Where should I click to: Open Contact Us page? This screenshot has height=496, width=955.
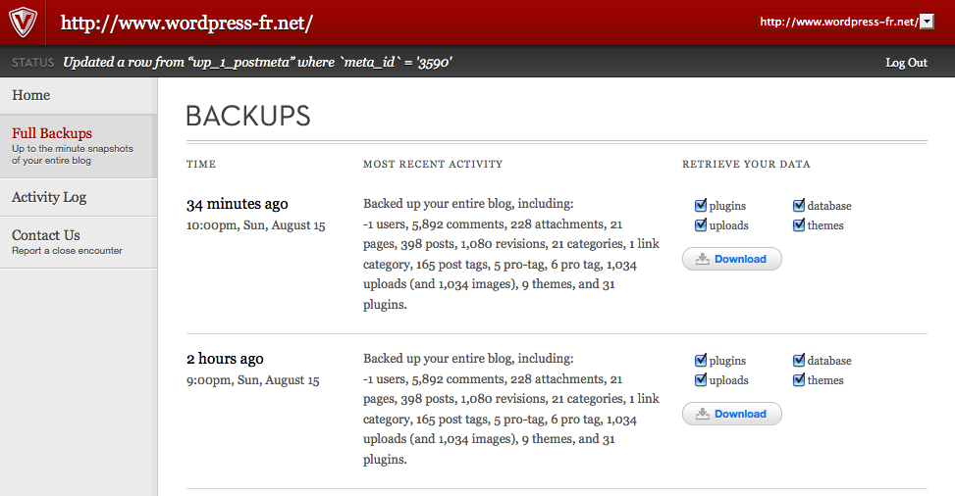click(x=46, y=235)
